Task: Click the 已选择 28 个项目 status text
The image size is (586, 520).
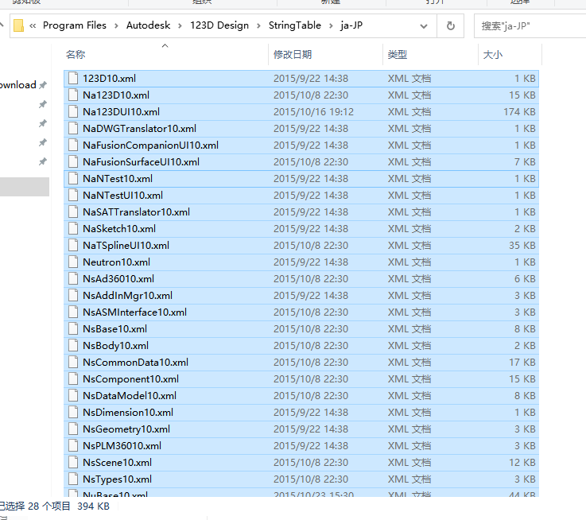Action: [35, 506]
